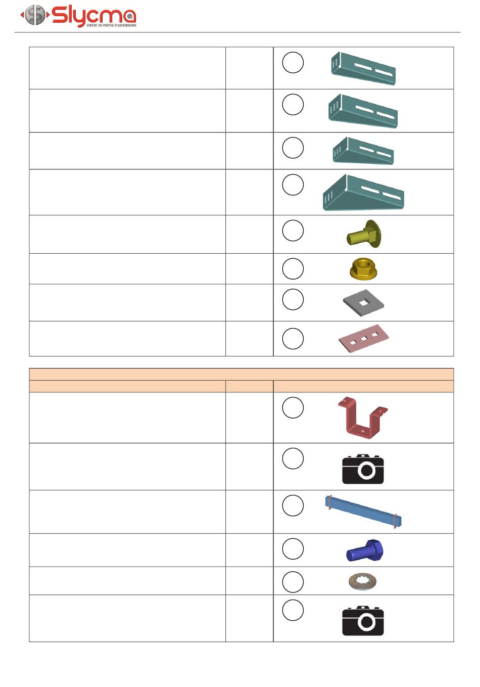The height and width of the screenshot is (687, 480).
Task: Click the largest green bracket in fourth row
Action: pos(363,193)
